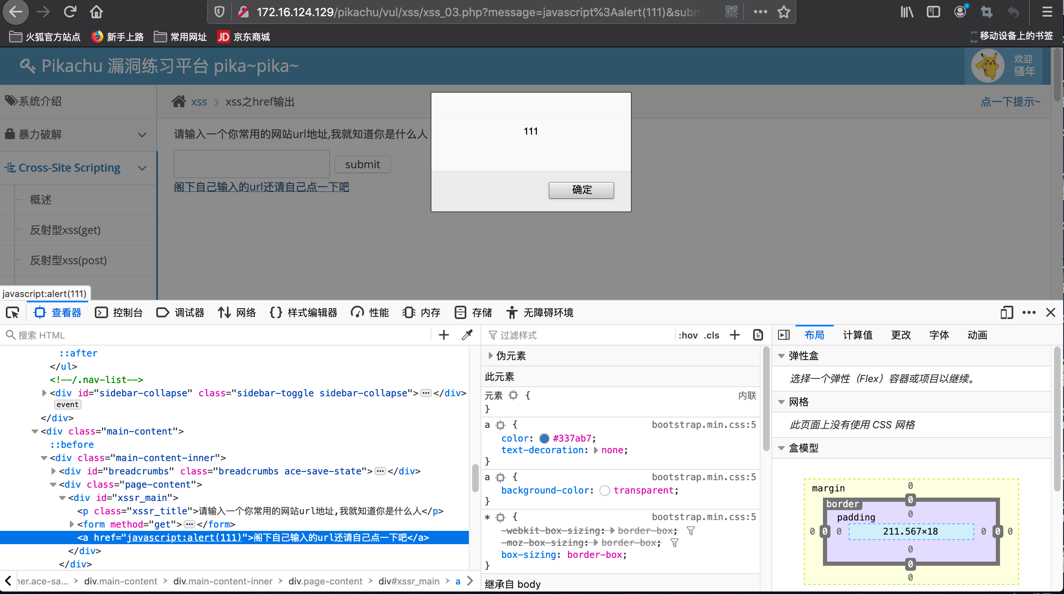The image size is (1064, 594).
Task: Toggle the :hov pseudo-class panel
Action: [688, 335]
